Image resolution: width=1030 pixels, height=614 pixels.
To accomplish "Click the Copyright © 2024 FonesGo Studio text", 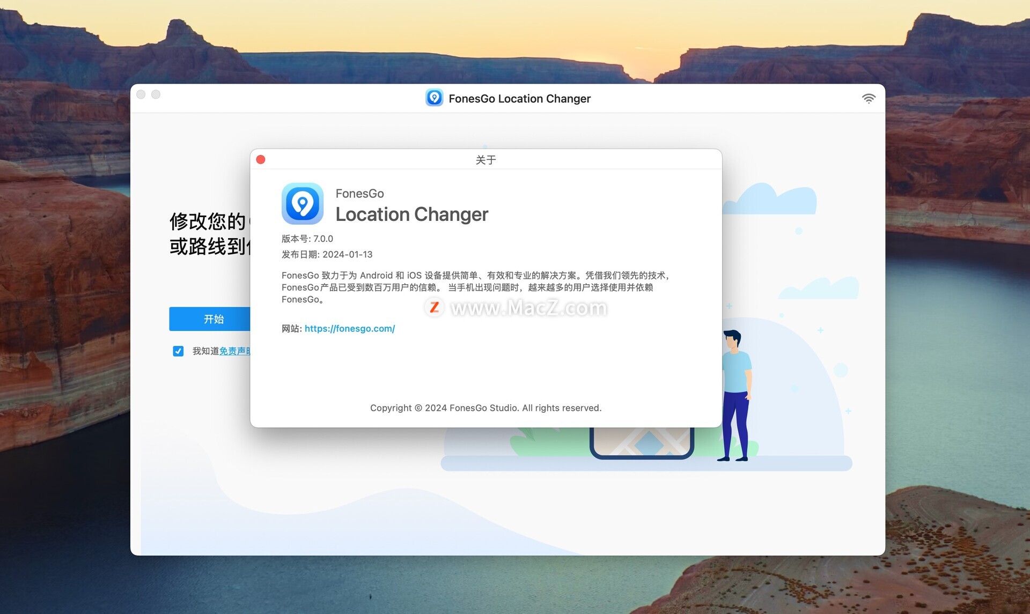I will (x=486, y=408).
